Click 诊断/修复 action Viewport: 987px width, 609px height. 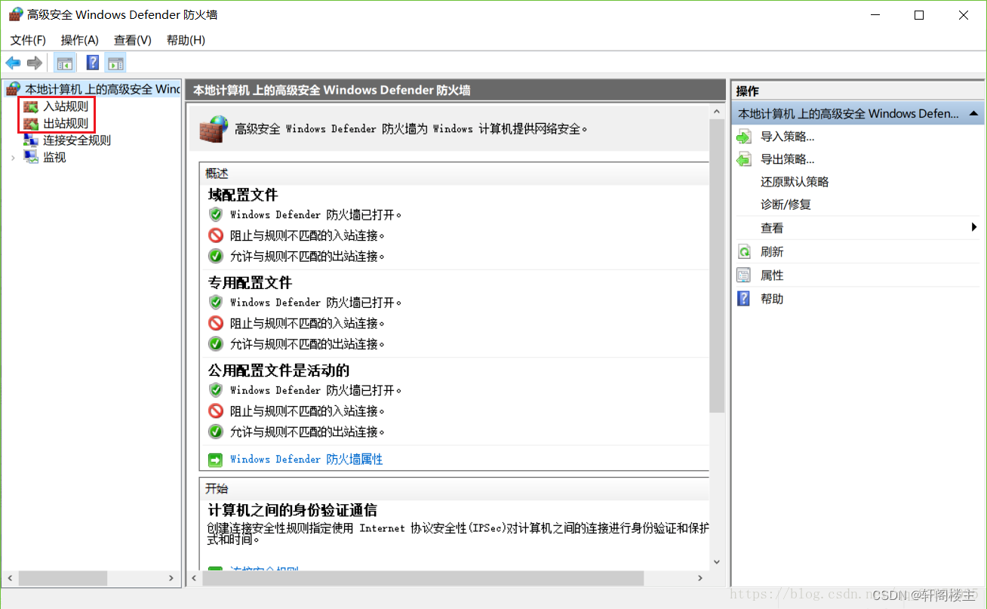786,205
